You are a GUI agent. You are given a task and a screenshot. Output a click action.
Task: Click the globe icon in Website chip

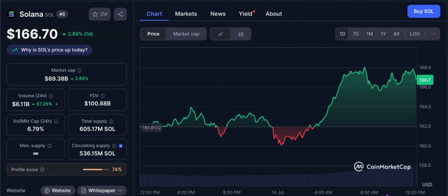47,190
